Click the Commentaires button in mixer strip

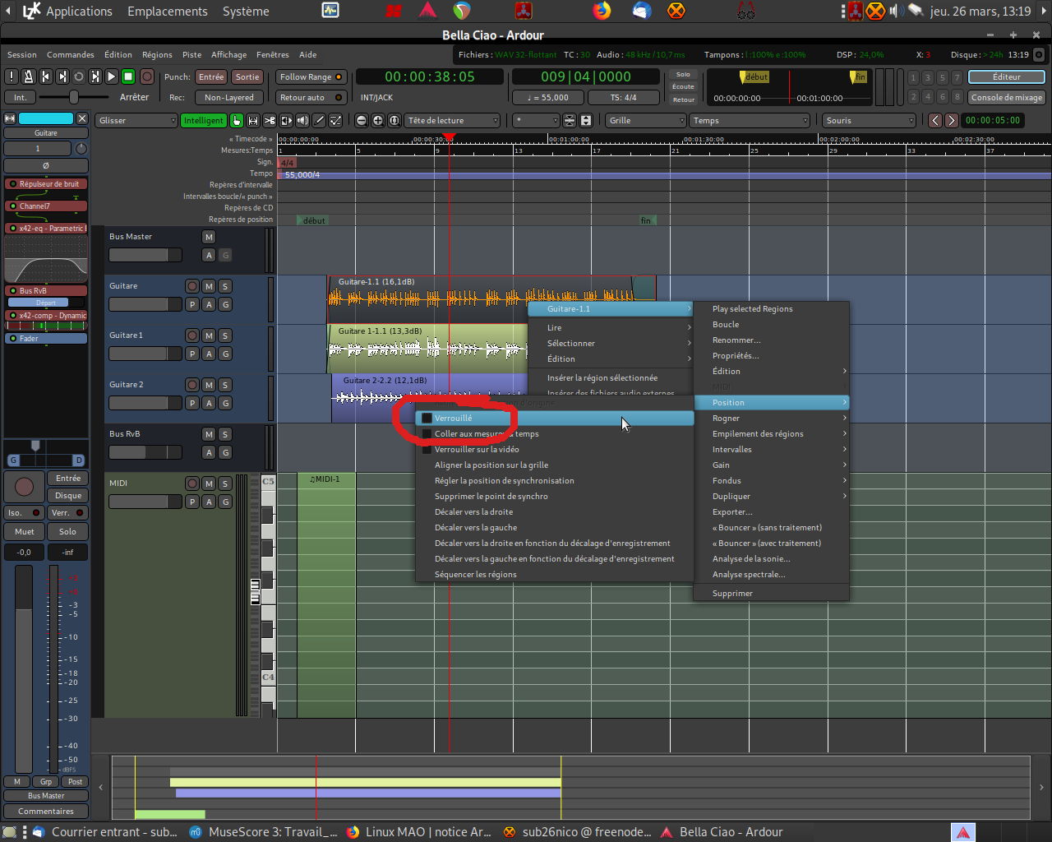pyautogui.click(x=46, y=811)
